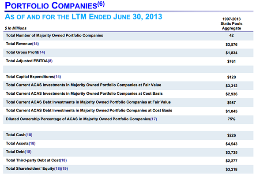Open footnote (19) after Total Shareholders' Equity

(x=64, y=169)
